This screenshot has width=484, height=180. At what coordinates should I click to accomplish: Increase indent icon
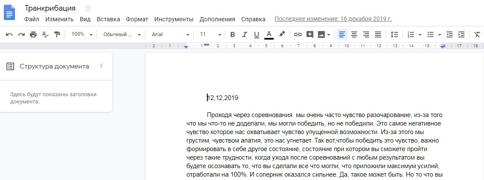click(461, 34)
